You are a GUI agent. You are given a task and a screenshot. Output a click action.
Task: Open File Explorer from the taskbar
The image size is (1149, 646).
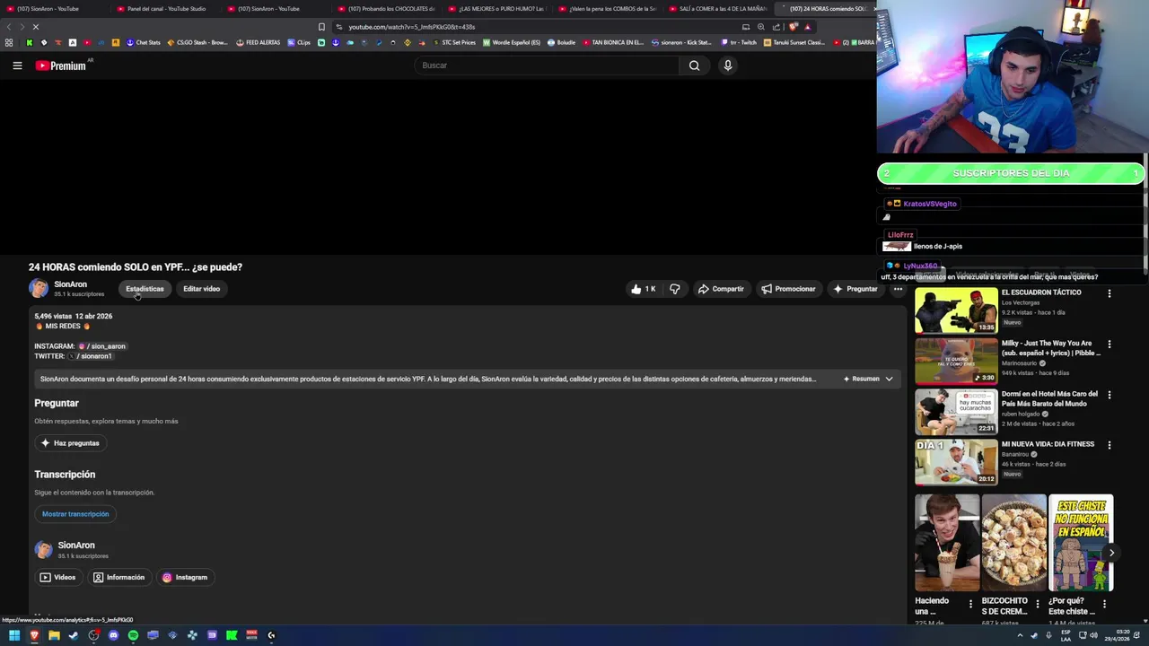pyautogui.click(x=54, y=635)
